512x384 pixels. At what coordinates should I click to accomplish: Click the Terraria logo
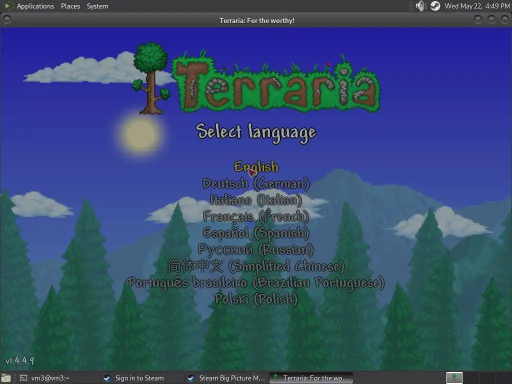256,78
